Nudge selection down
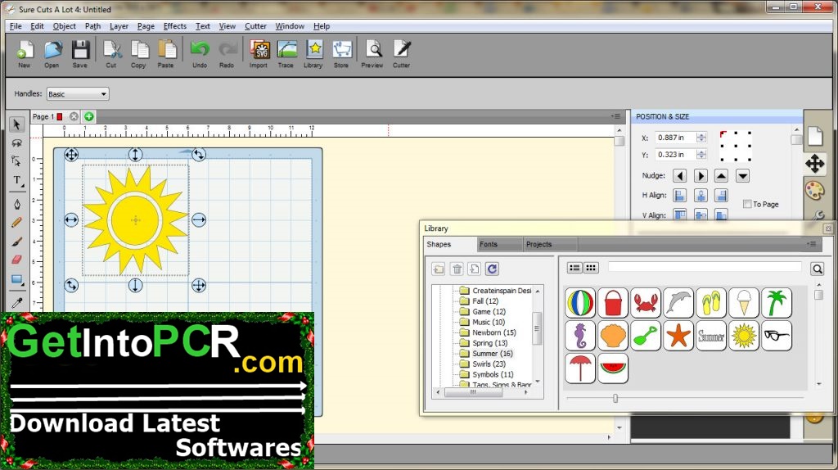 [742, 176]
